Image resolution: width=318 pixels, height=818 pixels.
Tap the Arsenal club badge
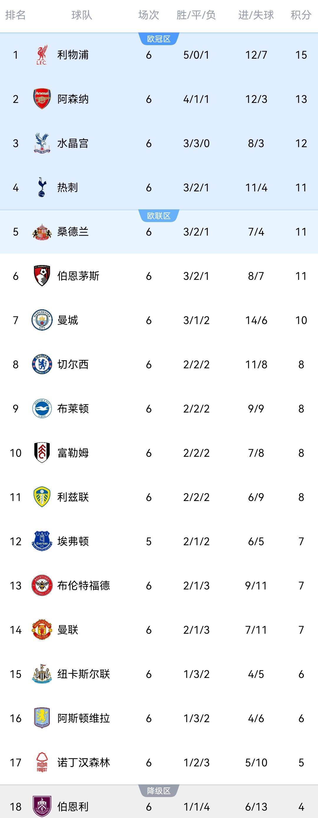[42, 99]
